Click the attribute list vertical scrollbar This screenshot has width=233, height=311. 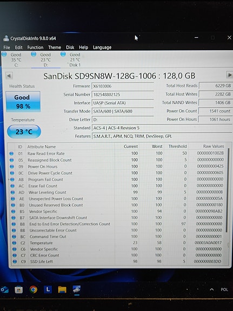tap(228, 190)
